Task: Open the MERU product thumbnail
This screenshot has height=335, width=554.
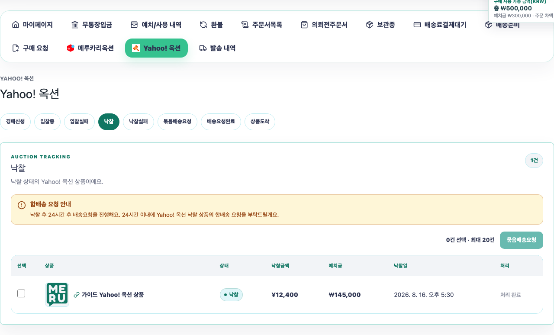Action: 57,295
